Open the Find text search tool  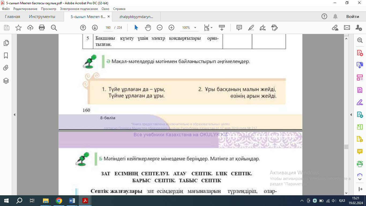click(x=54, y=28)
